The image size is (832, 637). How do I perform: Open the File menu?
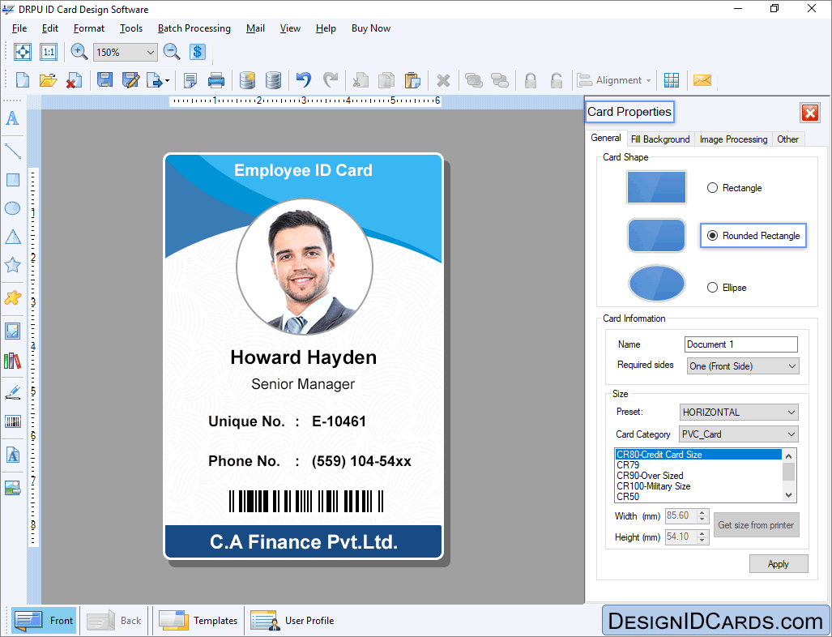(x=19, y=28)
